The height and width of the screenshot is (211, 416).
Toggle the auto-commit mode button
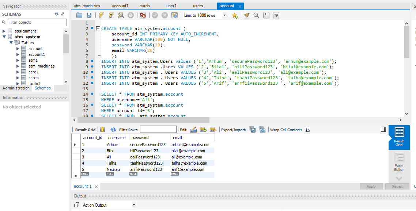coord(175,15)
